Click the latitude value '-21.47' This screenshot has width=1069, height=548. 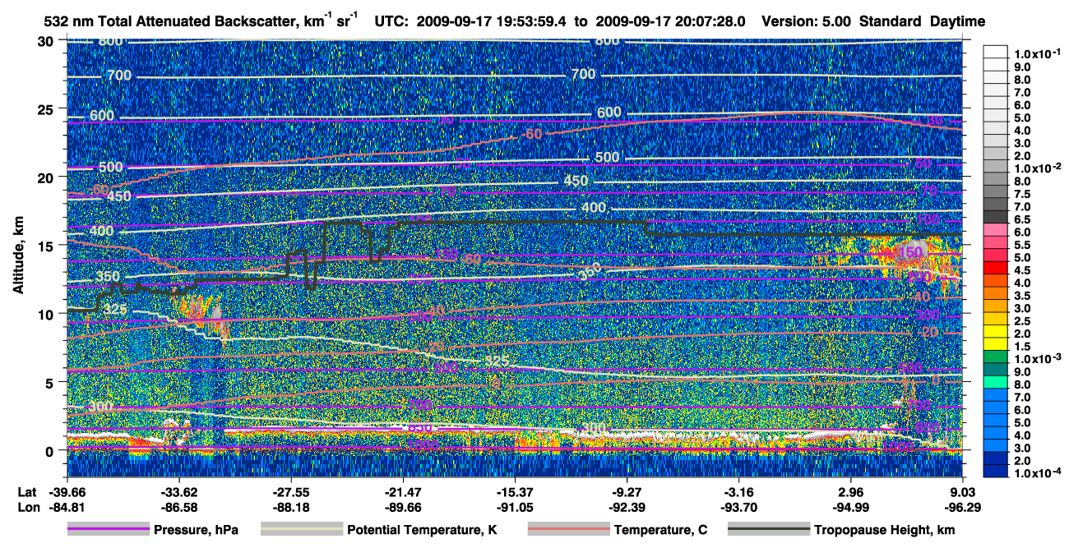point(403,492)
